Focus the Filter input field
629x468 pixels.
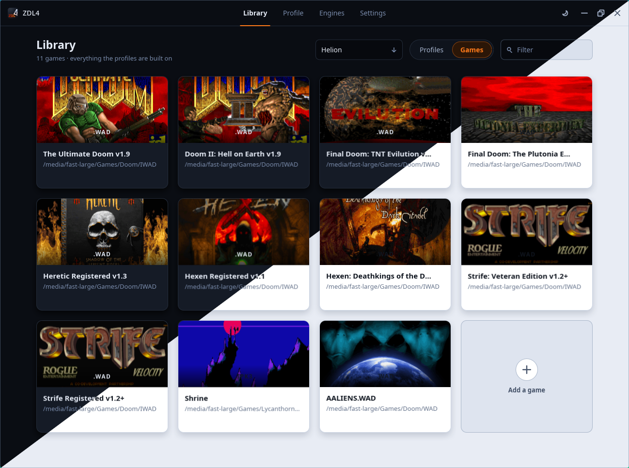pyautogui.click(x=547, y=50)
